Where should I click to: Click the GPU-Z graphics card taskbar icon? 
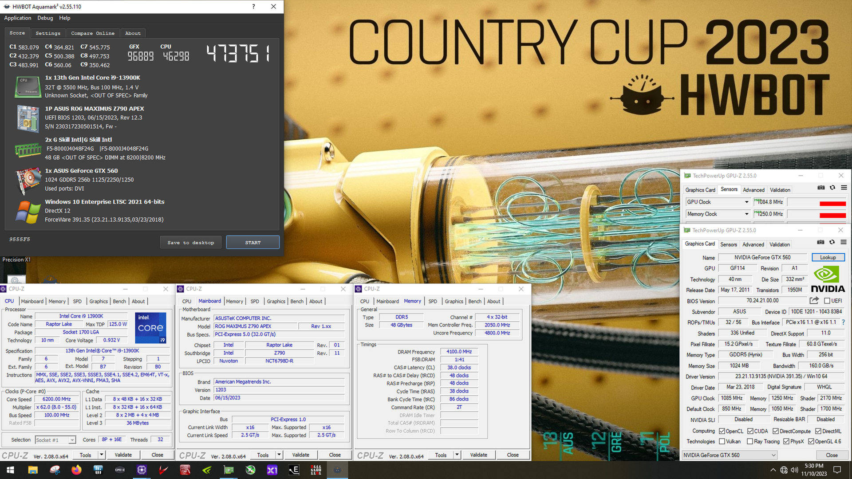229,470
